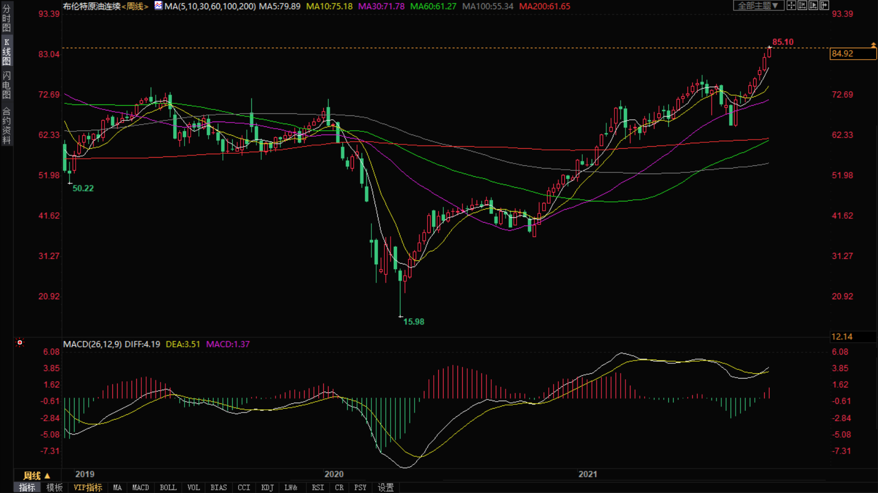Viewport: 878px width, 493px height.
Task: Click the <周线> period label in title
Action: 135,7
